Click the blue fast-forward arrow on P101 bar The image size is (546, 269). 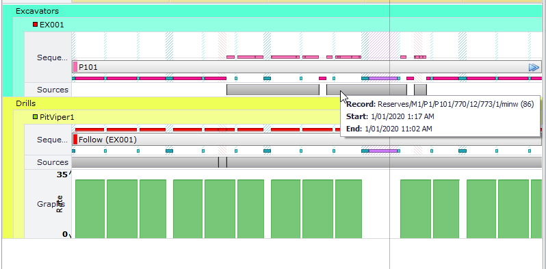(534, 67)
